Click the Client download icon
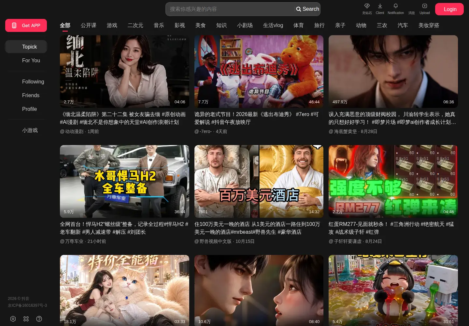This screenshot has height=326, width=469. (x=380, y=6)
